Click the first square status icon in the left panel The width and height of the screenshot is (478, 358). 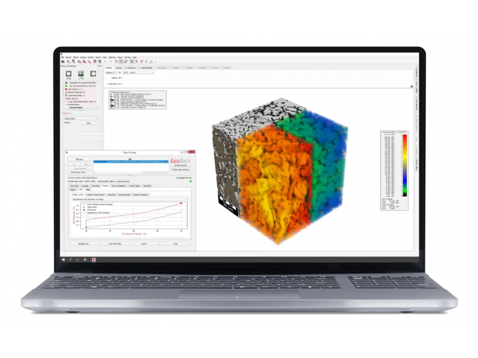(69, 74)
